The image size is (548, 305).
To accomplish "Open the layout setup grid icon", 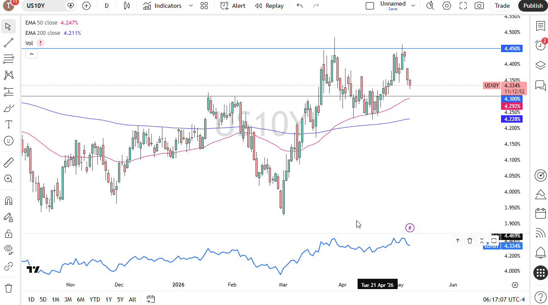I will tap(204, 6).
